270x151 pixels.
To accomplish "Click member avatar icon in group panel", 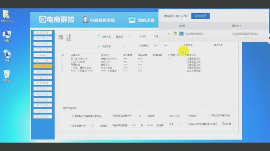I will coord(175,34).
